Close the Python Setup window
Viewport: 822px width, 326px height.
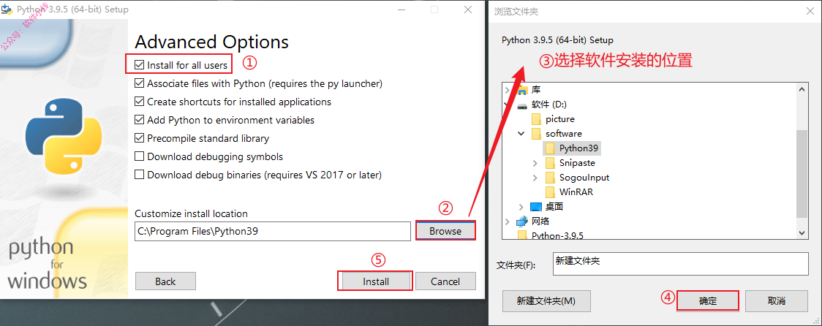tap(468, 10)
